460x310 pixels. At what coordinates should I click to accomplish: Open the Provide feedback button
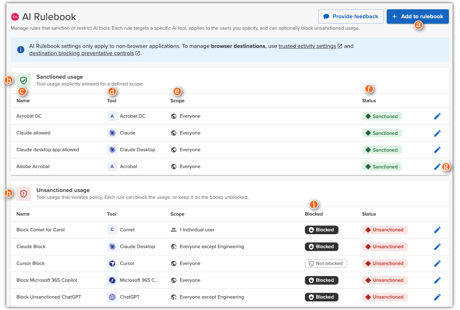pyautogui.click(x=351, y=16)
